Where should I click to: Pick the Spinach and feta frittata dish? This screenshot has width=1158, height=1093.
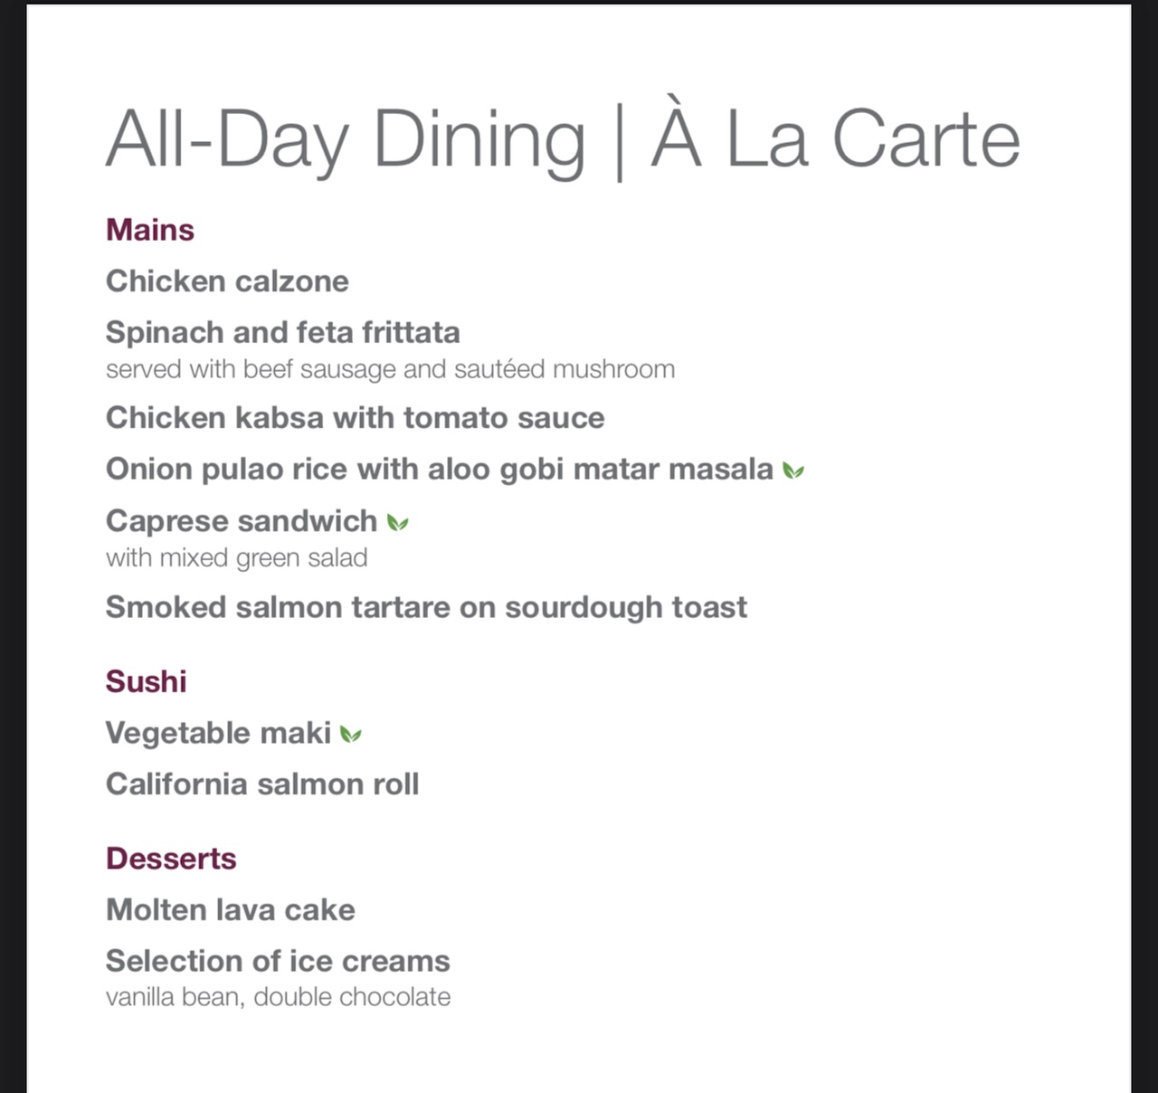[x=282, y=332]
